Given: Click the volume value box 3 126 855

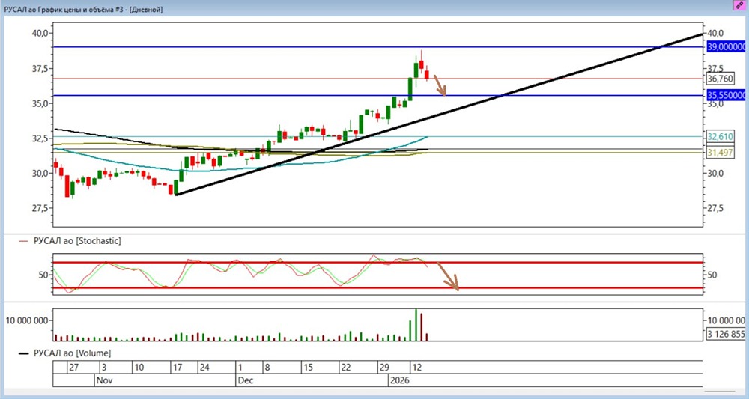Looking at the screenshot, I should coord(726,334).
